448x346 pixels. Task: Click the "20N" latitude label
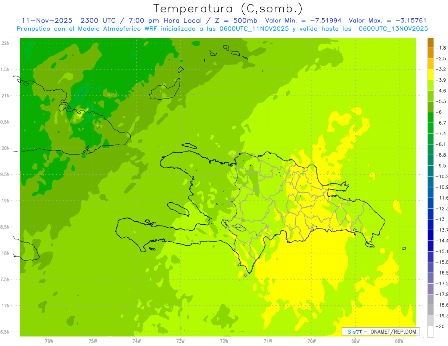click(6, 148)
